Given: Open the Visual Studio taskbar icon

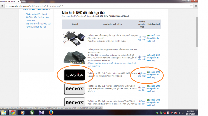Looking at the screenshot, I should coord(41,113).
